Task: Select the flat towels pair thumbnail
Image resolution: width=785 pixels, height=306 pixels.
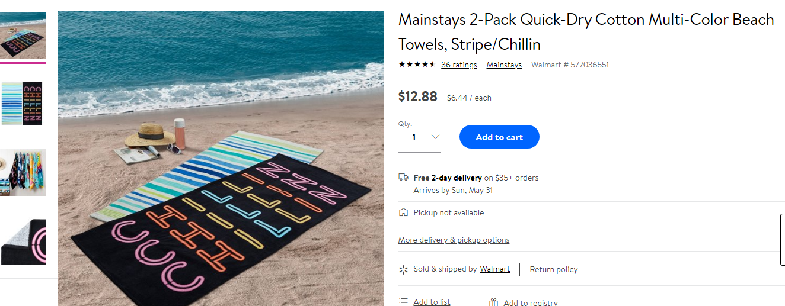Action: (23, 104)
